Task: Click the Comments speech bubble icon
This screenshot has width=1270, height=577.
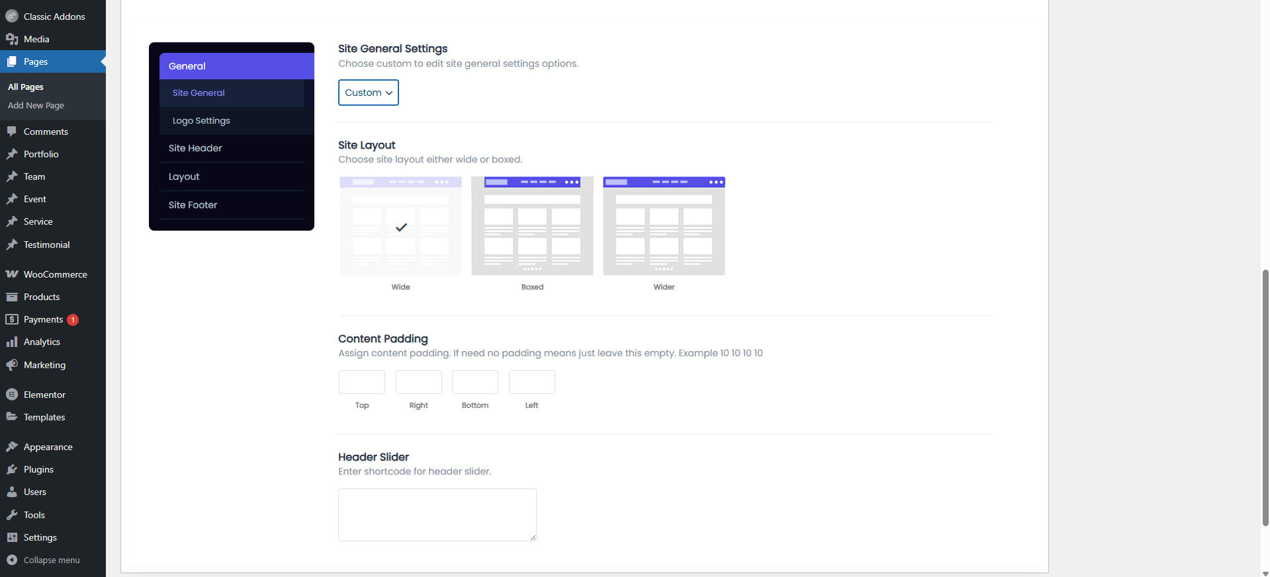Action: (12, 132)
